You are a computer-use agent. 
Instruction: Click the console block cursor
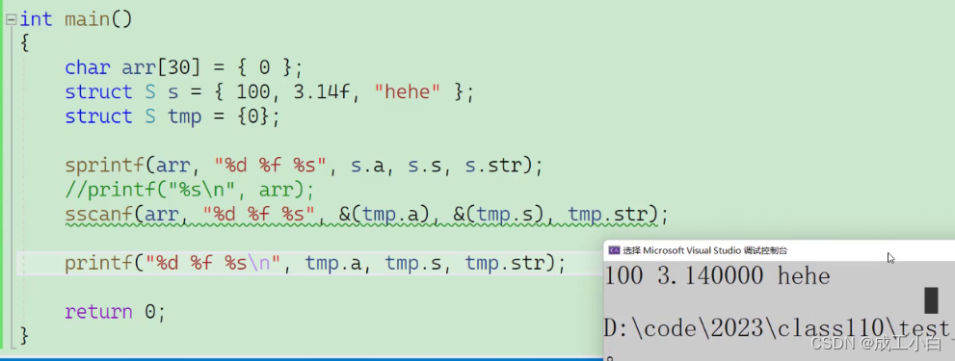pyautogui.click(x=931, y=300)
